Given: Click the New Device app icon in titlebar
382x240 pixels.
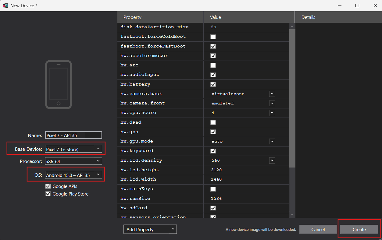Looking at the screenshot, I should 5,5.
